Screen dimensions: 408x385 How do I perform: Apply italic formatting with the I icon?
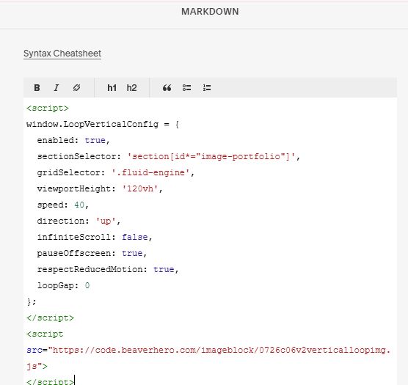pos(57,88)
